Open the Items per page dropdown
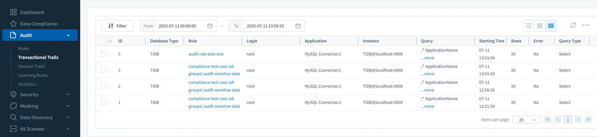Screen dimensions: 597x137 pos(526,120)
